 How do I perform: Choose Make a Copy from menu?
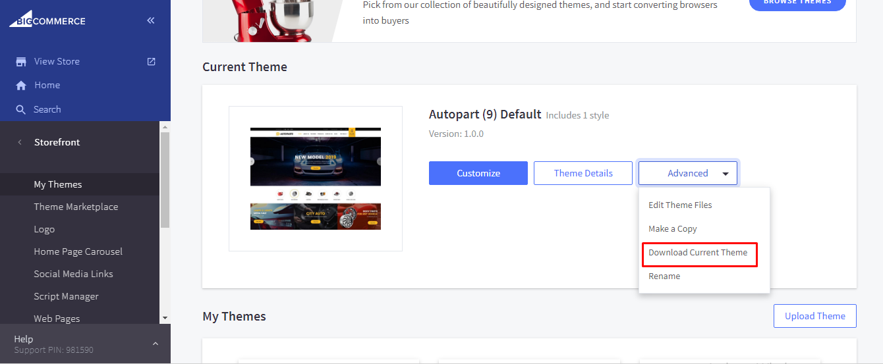pos(672,228)
